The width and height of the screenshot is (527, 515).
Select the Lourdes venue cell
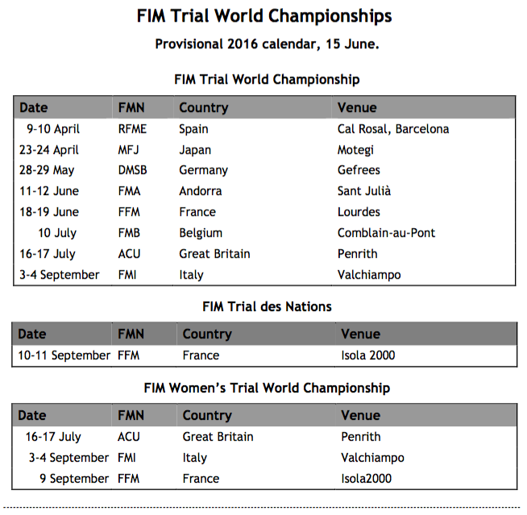click(x=359, y=212)
